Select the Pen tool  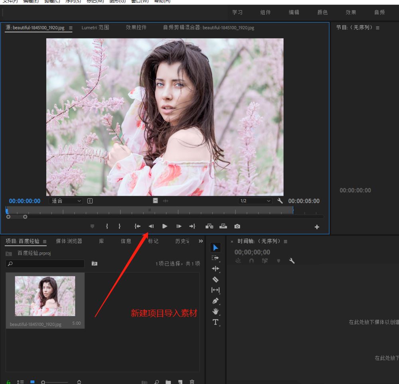(215, 301)
